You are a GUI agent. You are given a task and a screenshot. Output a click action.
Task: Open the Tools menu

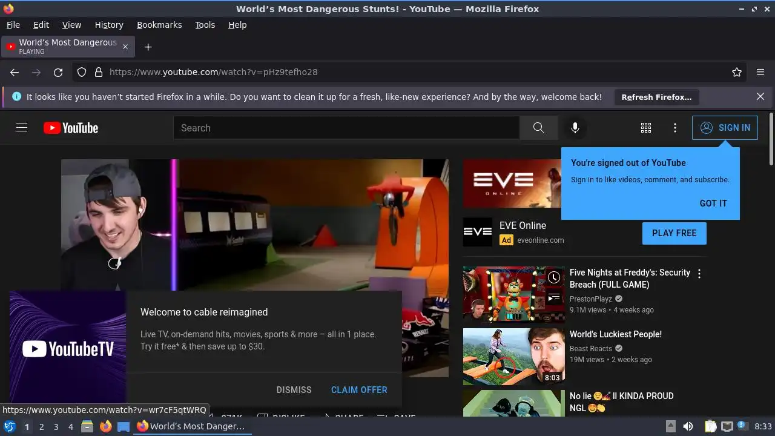click(205, 25)
